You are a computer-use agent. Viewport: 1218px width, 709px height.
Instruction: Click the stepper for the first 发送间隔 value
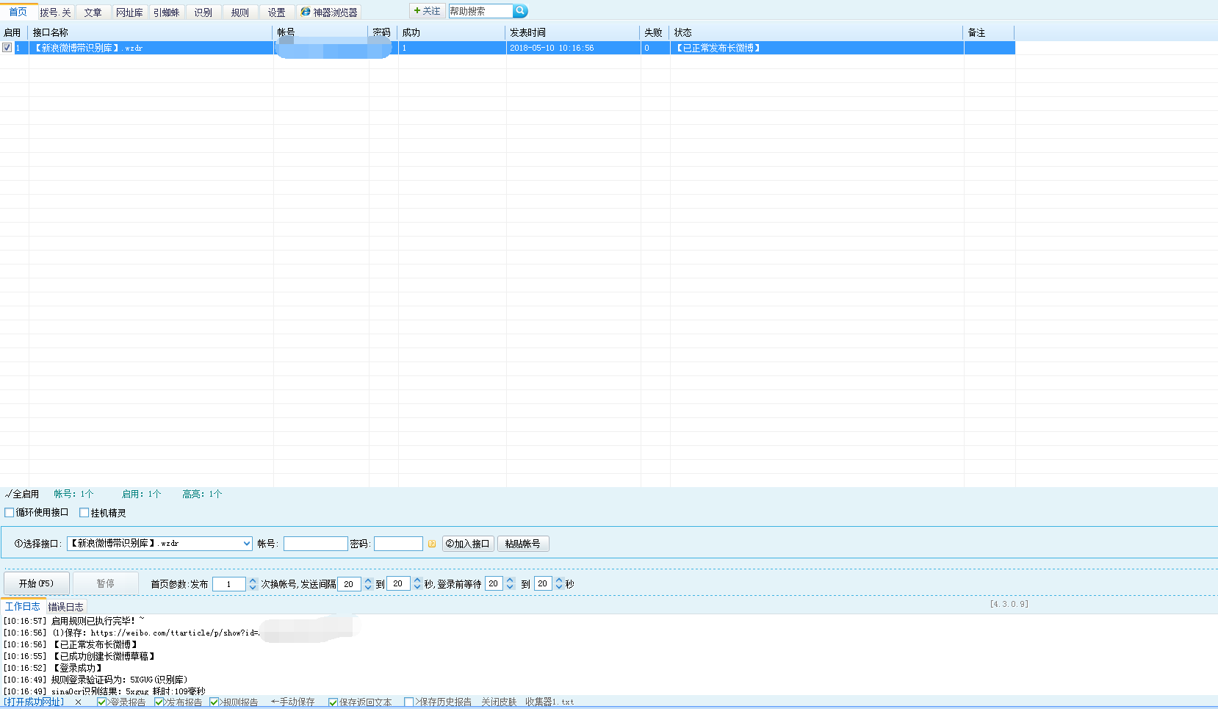(x=368, y=584)
